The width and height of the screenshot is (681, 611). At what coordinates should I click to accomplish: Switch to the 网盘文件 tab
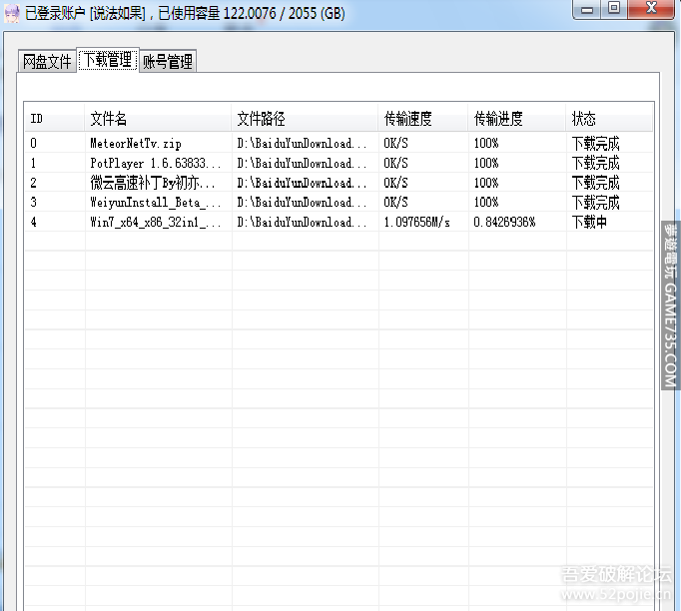click(x=47, y=61)
